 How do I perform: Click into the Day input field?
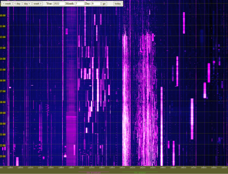96,3
